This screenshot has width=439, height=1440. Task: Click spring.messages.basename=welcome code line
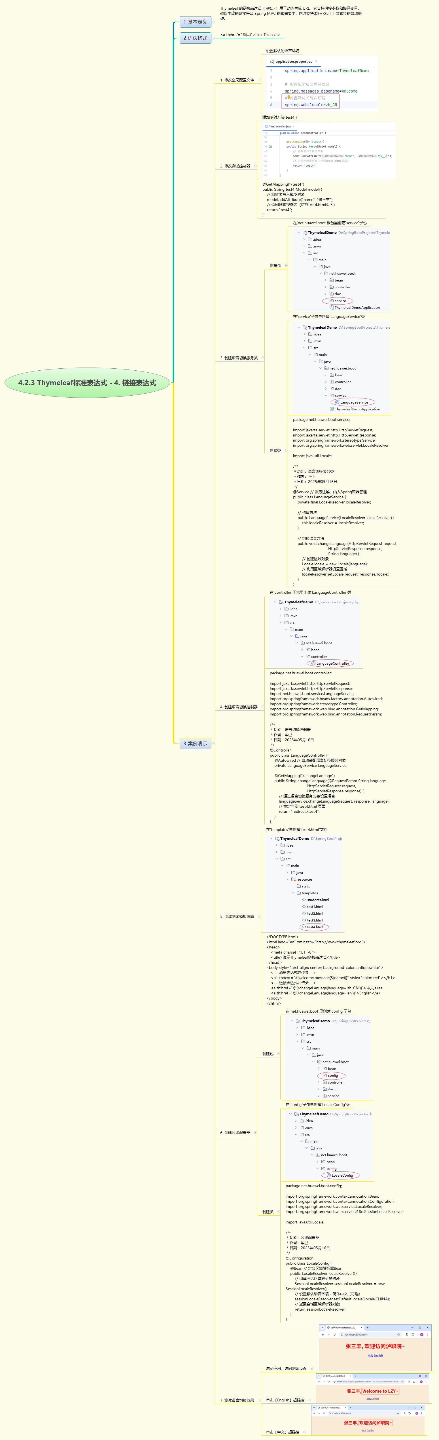point(321,91)
